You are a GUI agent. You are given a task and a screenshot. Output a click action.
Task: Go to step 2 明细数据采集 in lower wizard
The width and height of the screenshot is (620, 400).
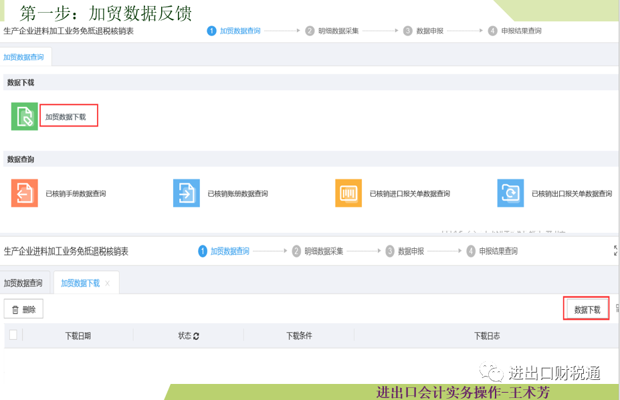tap(318, 251)
